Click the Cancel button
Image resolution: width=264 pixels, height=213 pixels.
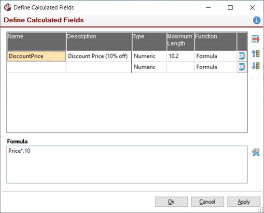coord(208,202)
